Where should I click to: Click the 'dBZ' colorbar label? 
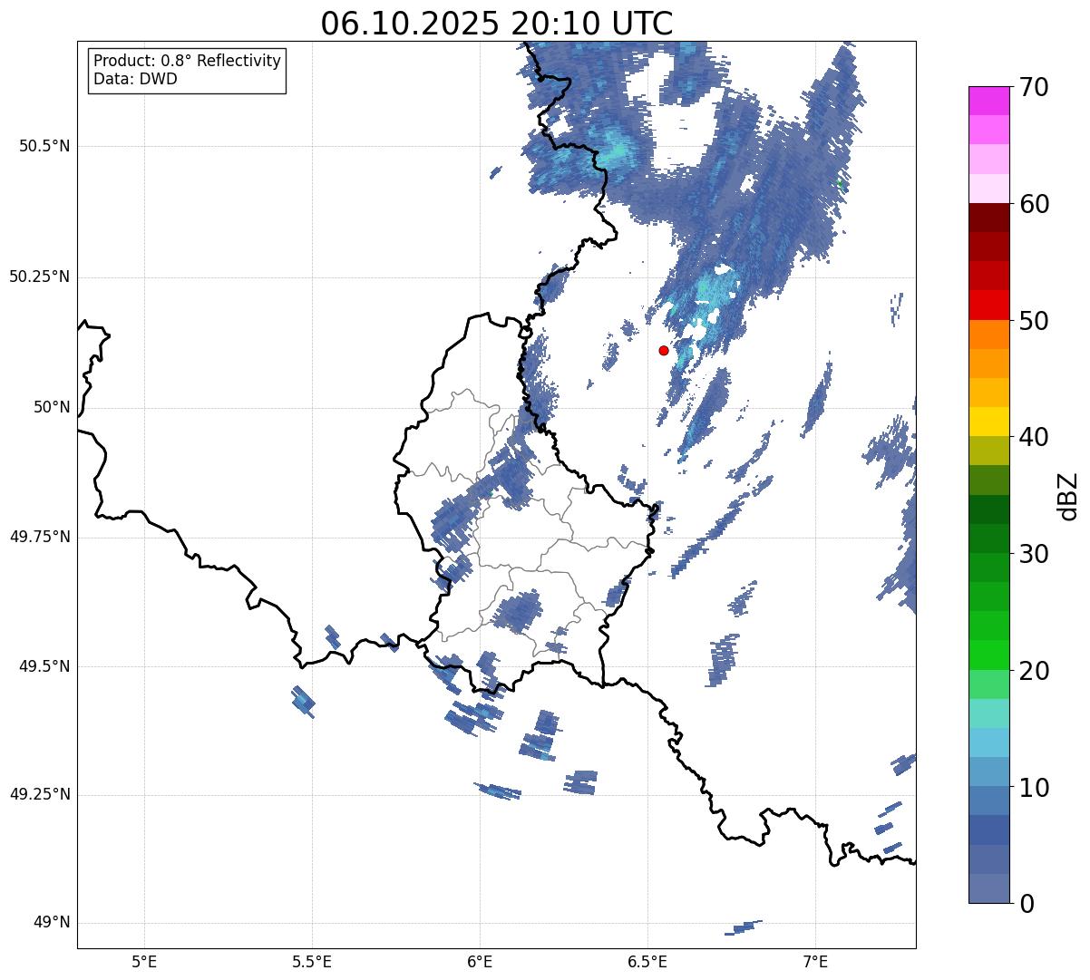pos(1067,496)
